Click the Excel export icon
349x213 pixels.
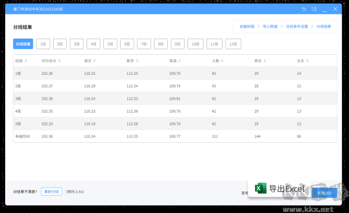click(x=261, y=188)
